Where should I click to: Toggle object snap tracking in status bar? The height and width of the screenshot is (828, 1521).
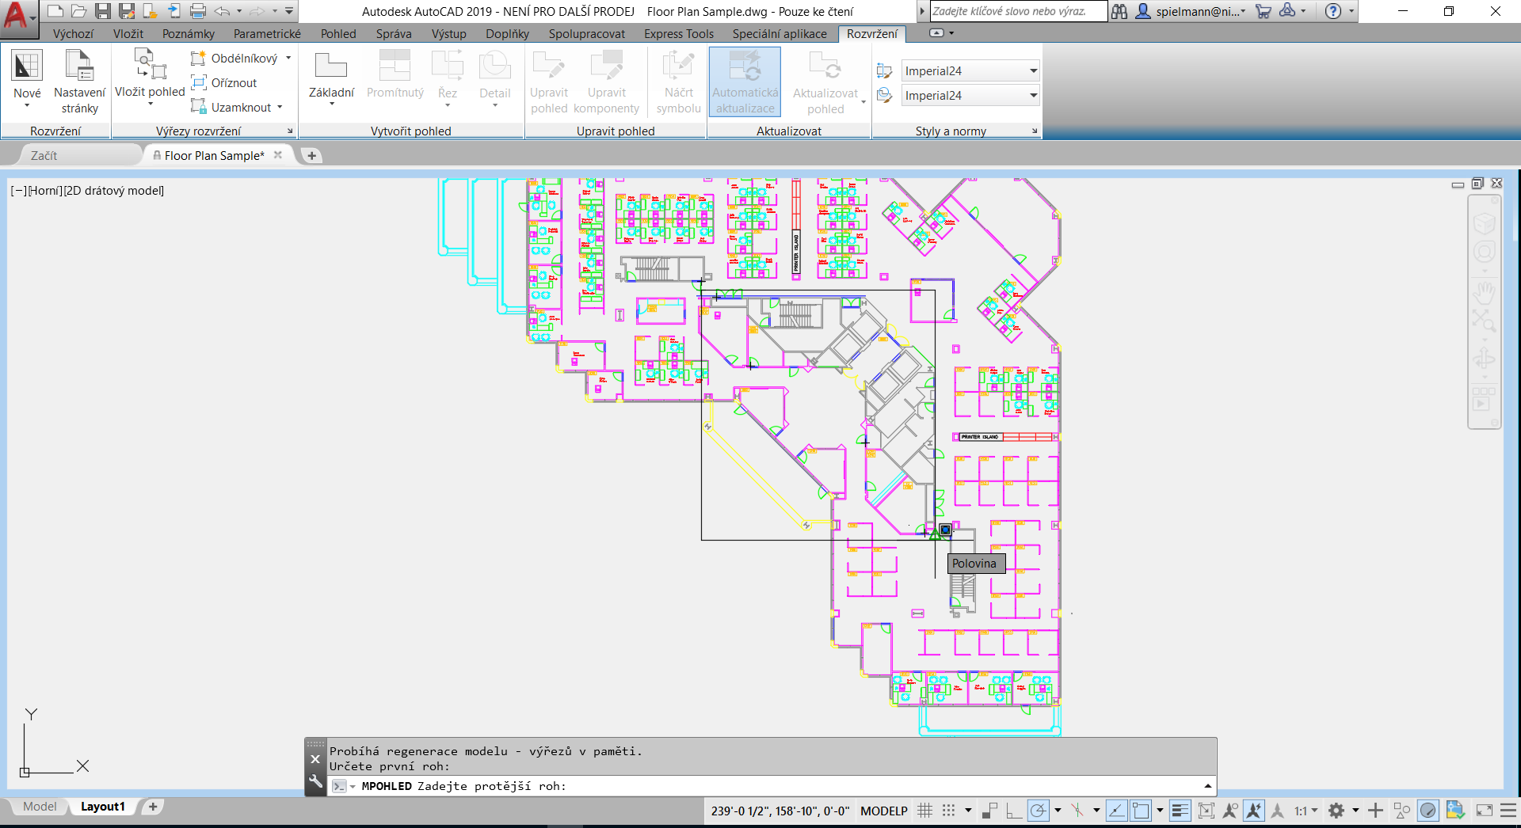pos(1116,811)
